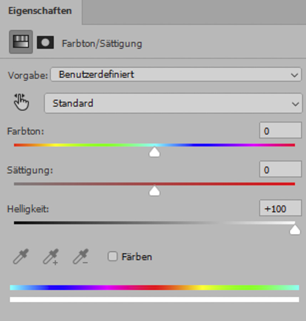The height and width of the screenshot is (321, 306).
Task: Click the Sättigung value field
Action: coord(280,170)
